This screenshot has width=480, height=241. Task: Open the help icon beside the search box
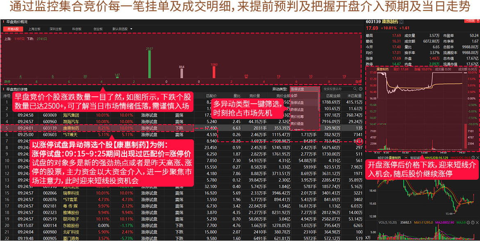(359, 89)
